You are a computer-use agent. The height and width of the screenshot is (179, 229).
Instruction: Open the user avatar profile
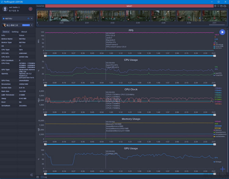(5, 9)
